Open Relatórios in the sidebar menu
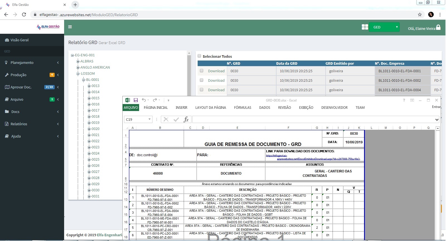The height and width of the screenshot is (241, 446). tap(19, 124)
